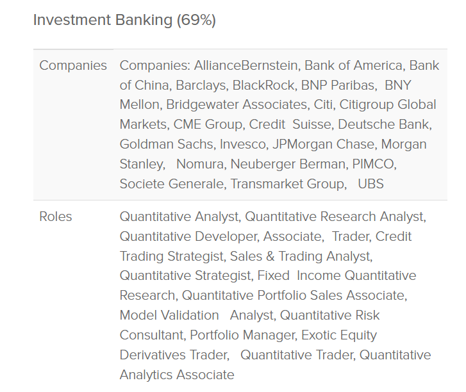Click on Deutsche Bank in the list
The image size is (466, 392).
[x=383, y=124]
